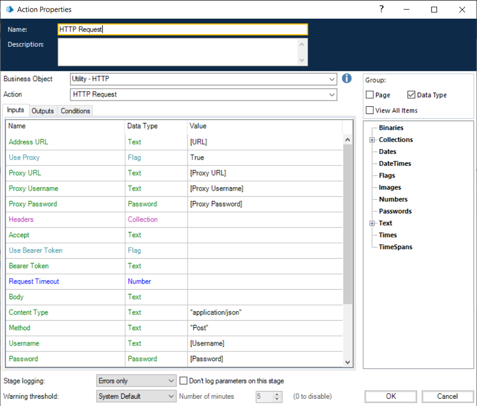Switch to the Outputs tab
This screenshot has height=406, width=477.
pyautogui.click(x=43, y=111)
